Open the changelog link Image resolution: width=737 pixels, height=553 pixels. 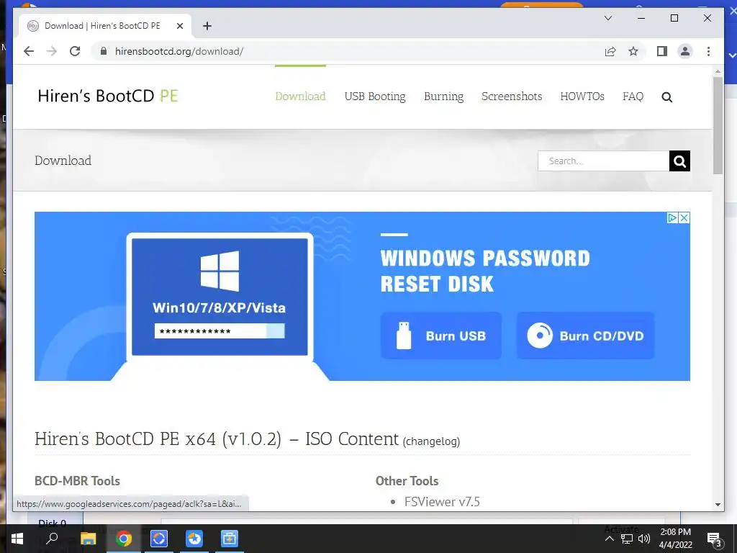click(431, 441)
